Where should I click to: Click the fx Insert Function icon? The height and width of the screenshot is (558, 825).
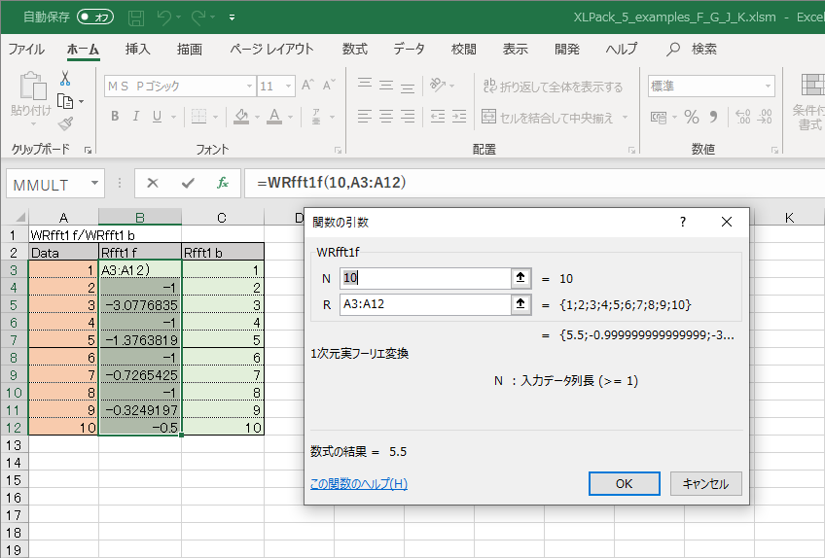[222, 183]
